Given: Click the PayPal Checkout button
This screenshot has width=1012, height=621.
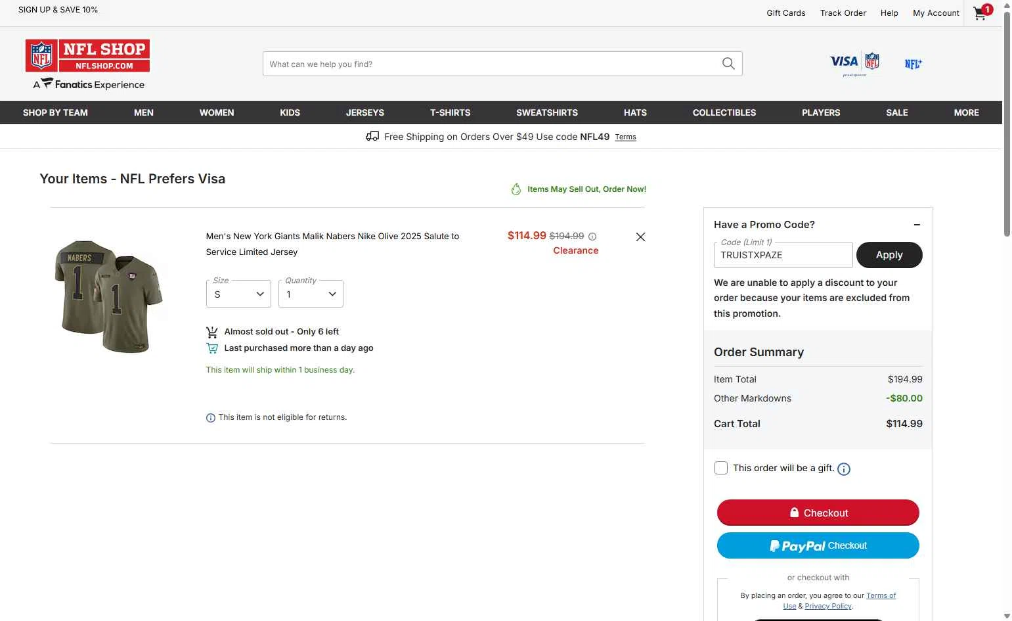Looking at the screenshot, I should pos(818,545).
